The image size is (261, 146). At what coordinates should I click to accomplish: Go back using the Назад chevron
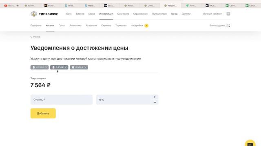pos(31,37)
